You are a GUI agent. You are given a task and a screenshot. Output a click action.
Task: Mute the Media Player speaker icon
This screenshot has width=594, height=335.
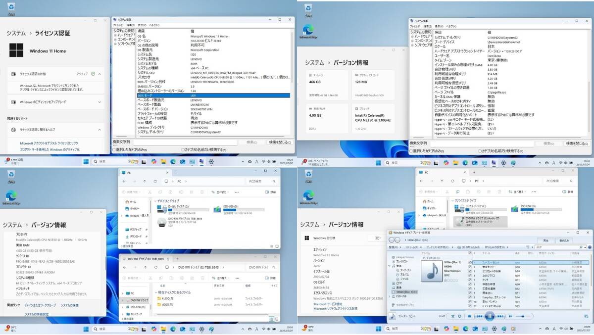tap(509, 316)
